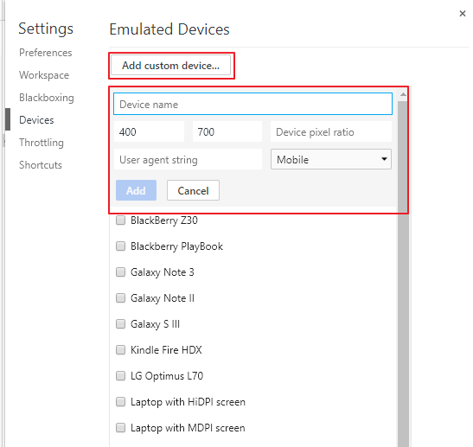The width and height of the screenshot is (473, 447).
Task: Open the Mobile device type dropdown
Action: (x=331, y=159)
